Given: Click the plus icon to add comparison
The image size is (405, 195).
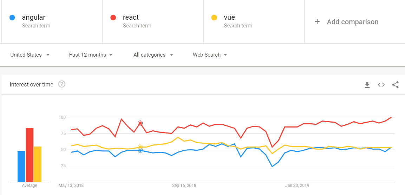Looking at the screenshot, I should point(317,22).
